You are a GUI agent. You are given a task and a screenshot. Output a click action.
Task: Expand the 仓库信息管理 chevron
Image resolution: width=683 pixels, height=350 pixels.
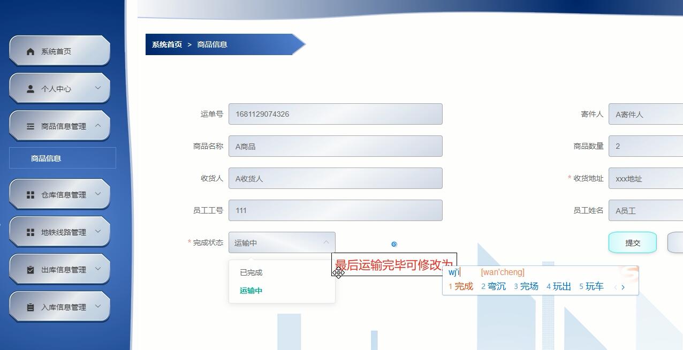coord(98,194)
